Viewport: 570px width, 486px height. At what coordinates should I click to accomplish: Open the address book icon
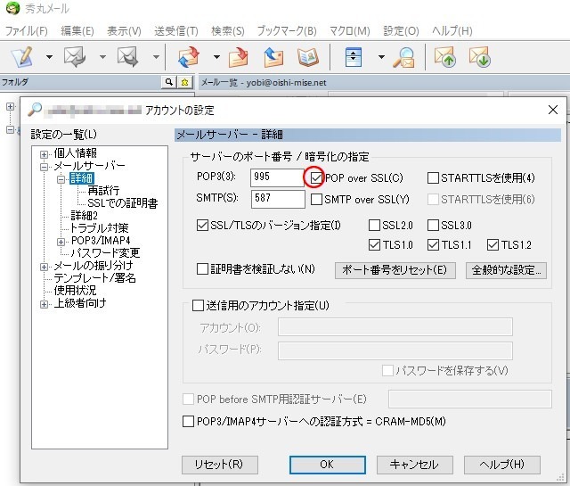tap(308, 57)
